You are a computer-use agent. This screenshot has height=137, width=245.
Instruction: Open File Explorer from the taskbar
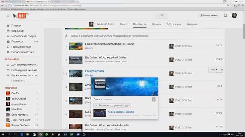tap(28, 134)
